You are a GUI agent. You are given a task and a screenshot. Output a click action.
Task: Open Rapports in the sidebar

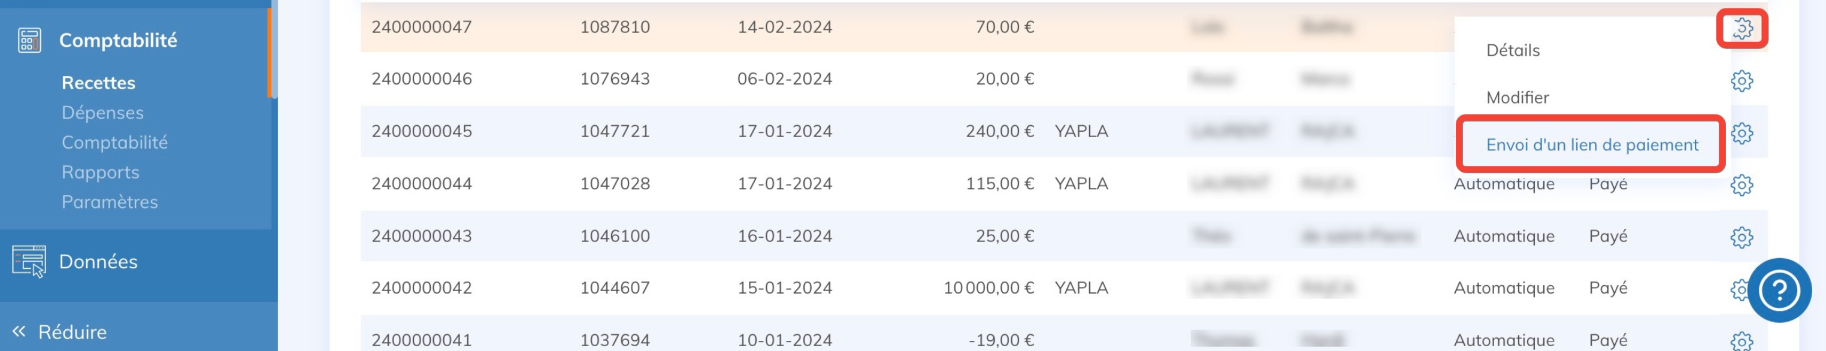click(100, 173)
